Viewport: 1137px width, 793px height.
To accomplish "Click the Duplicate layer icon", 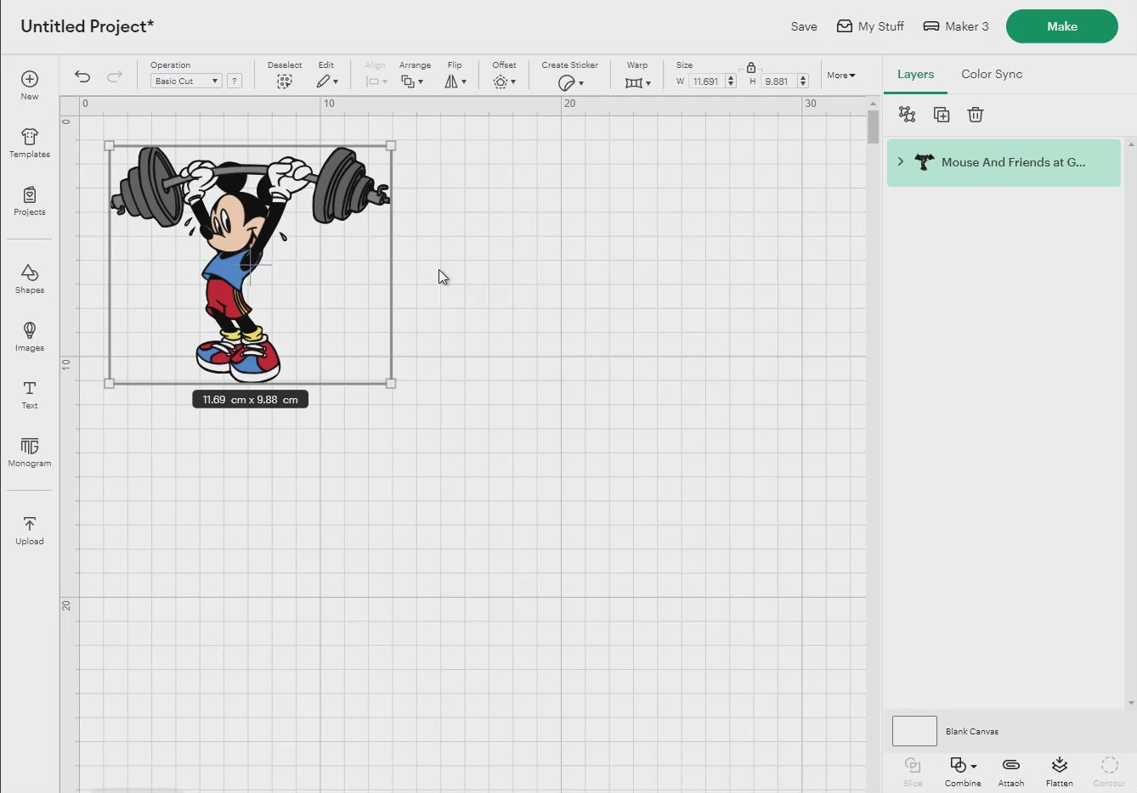I will pyautogui.click(x=942, y=115).
